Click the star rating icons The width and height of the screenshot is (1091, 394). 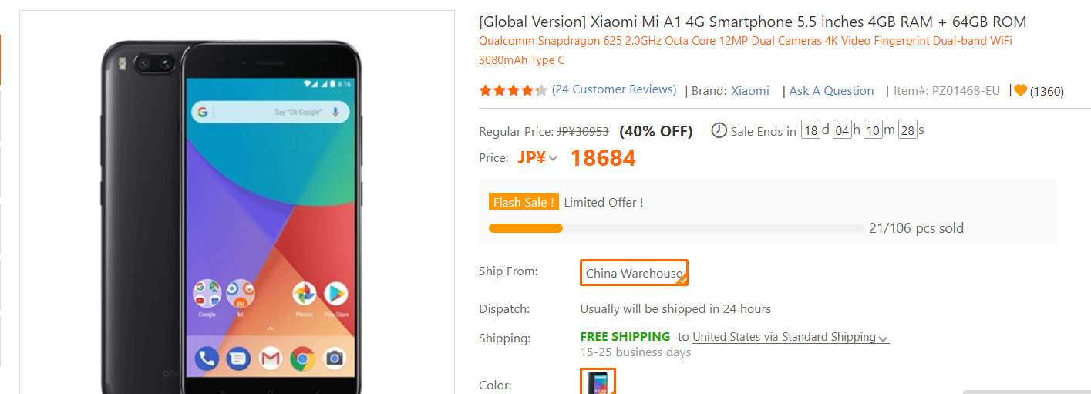513,90
